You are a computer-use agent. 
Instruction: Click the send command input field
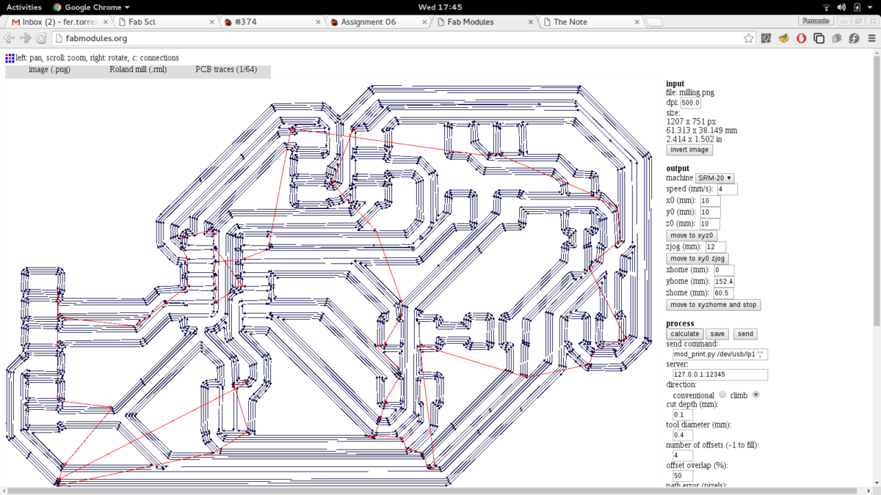(720, 354)
